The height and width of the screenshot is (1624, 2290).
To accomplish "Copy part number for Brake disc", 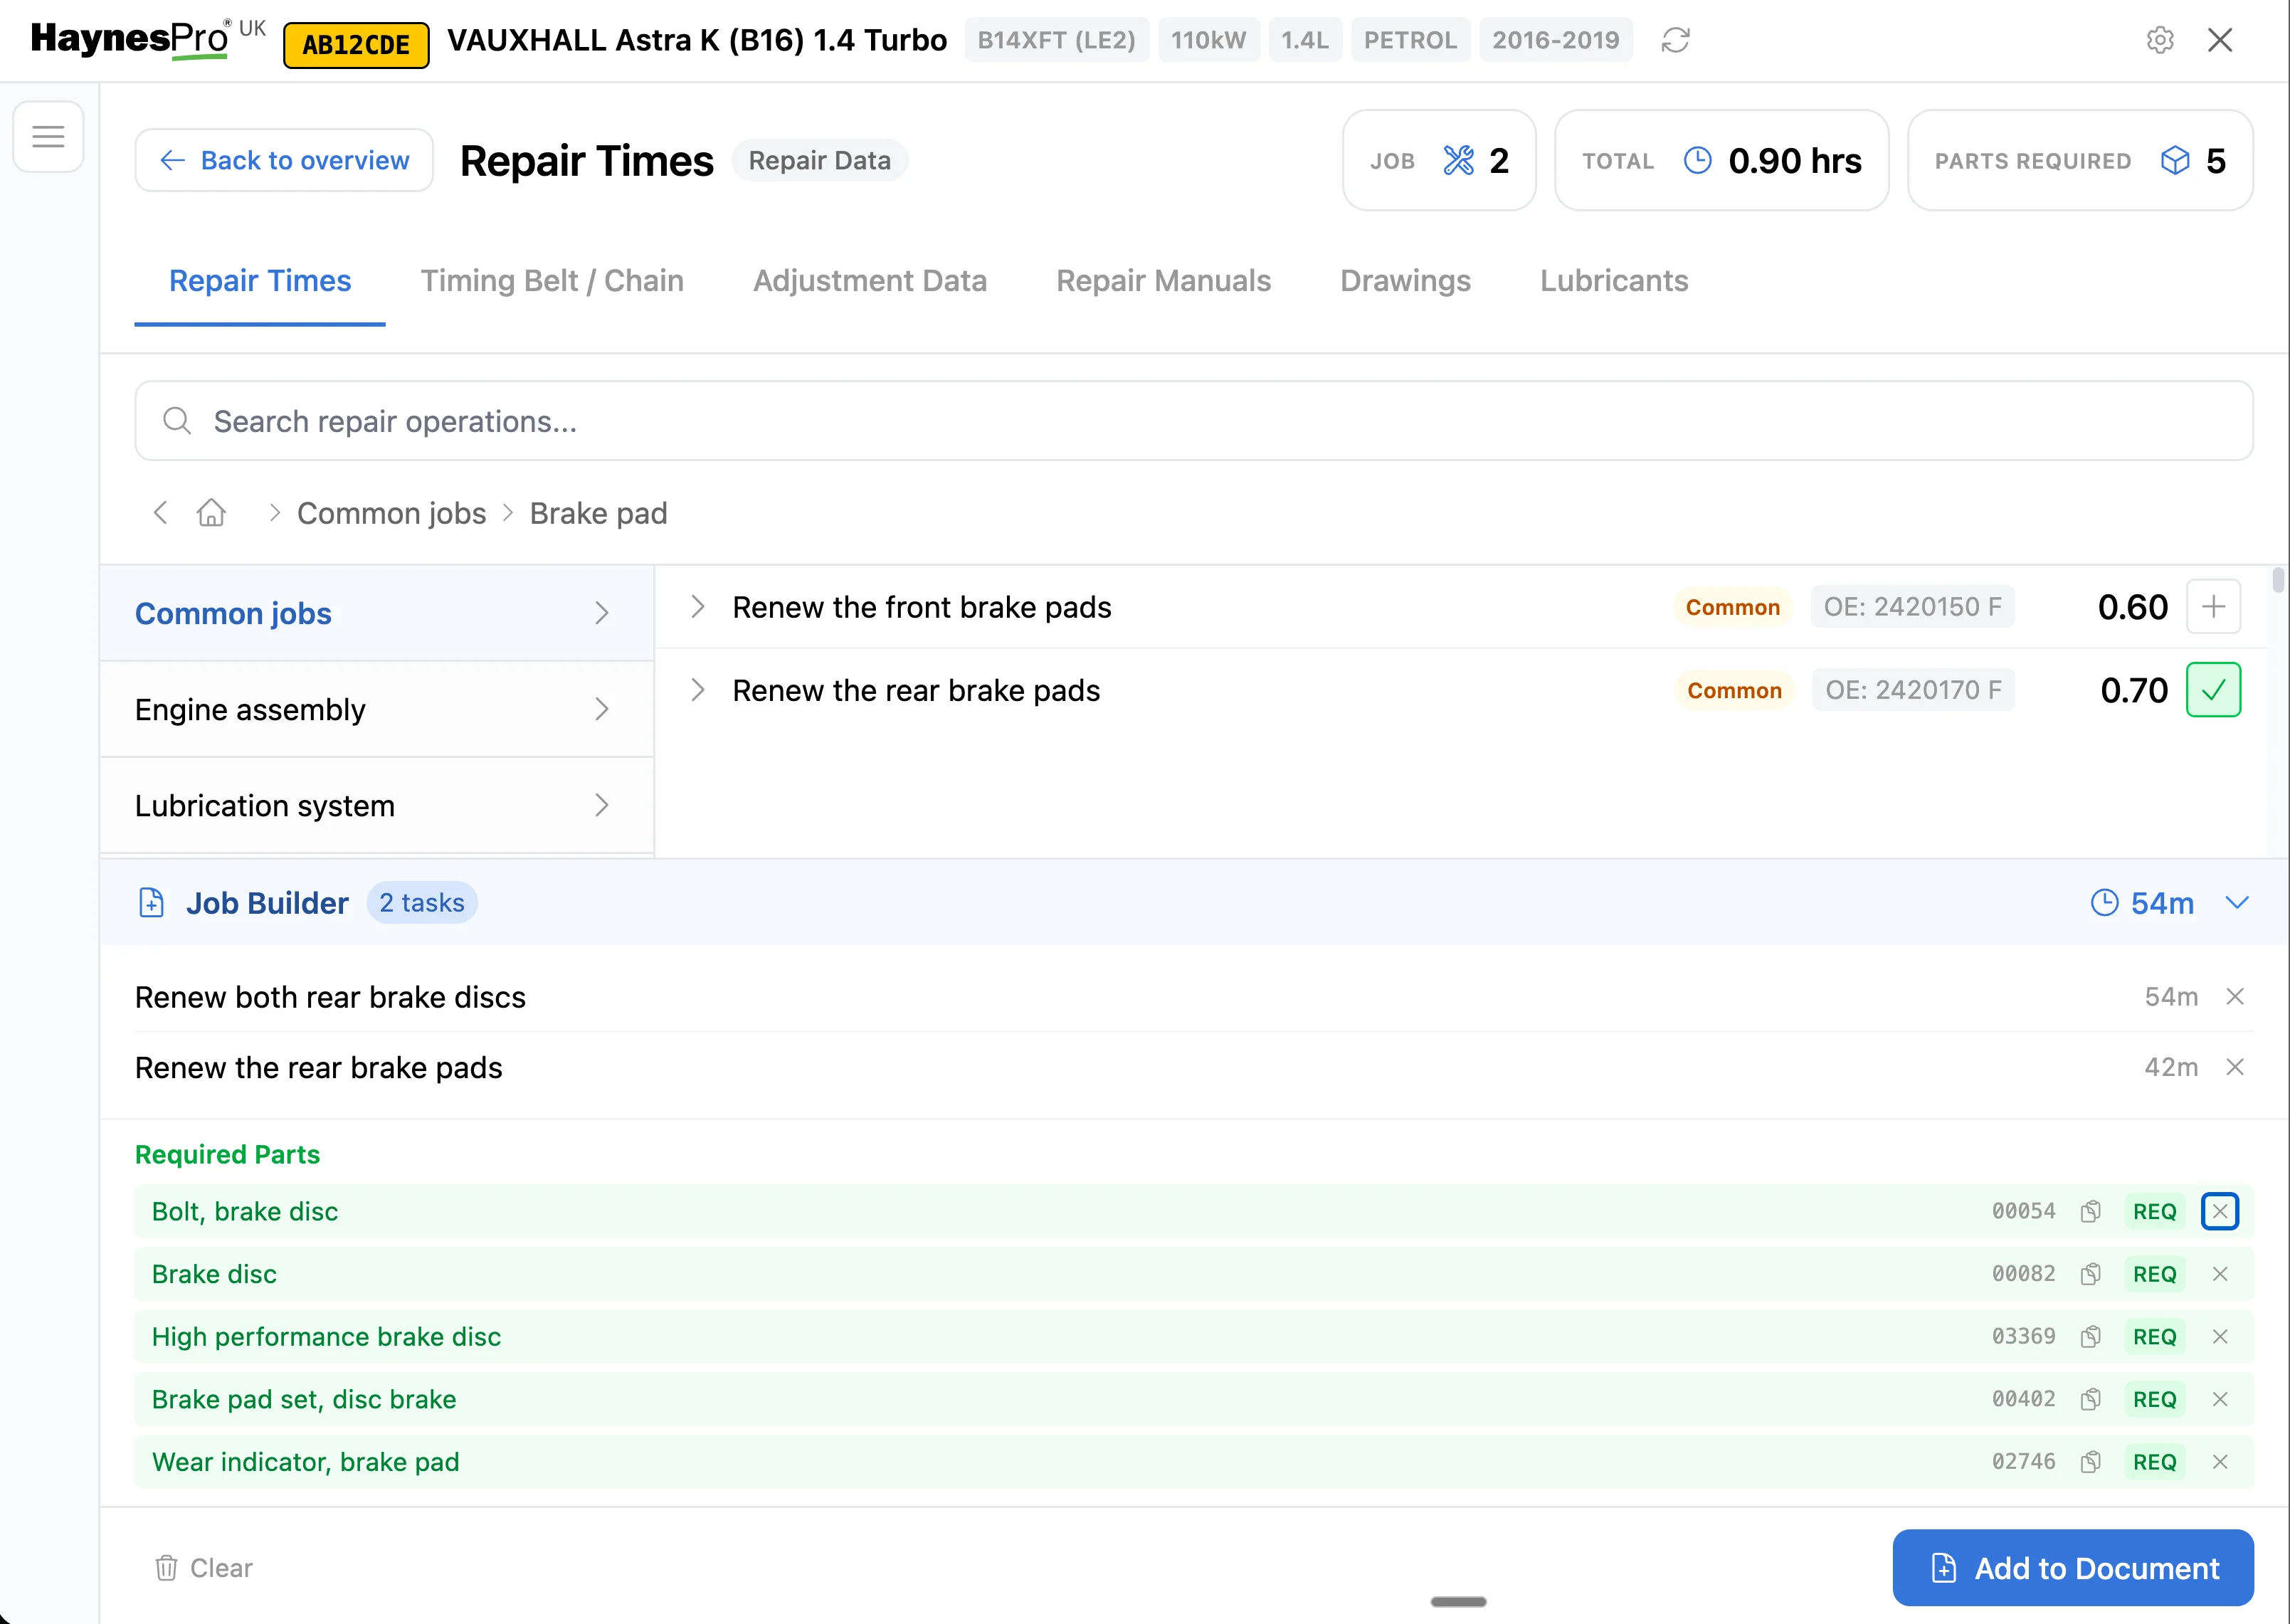I will click(x=2091, y=1274).
